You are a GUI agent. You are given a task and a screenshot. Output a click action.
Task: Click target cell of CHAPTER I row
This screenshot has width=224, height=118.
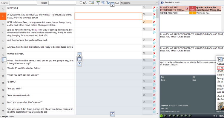point(108,9)
